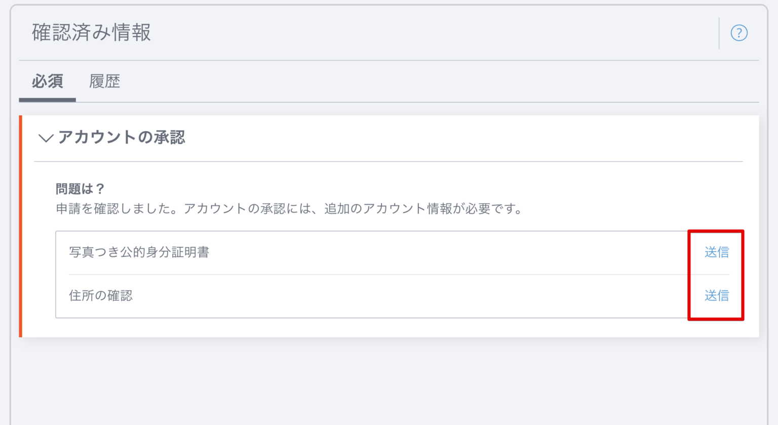The image size is (778, 425).
Task: Click the 問題は？ bold label
Action: point(80,189)
